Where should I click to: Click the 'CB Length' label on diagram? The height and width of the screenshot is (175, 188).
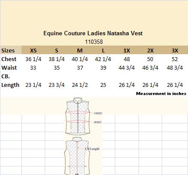point(92,149)
